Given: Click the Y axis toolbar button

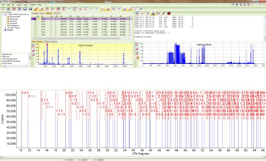Looking at the screenshot, I should [x=98, y=8].
